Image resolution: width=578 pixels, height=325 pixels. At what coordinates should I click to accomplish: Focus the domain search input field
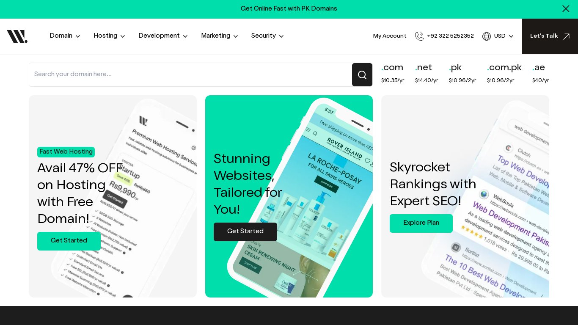click(190, 74)
